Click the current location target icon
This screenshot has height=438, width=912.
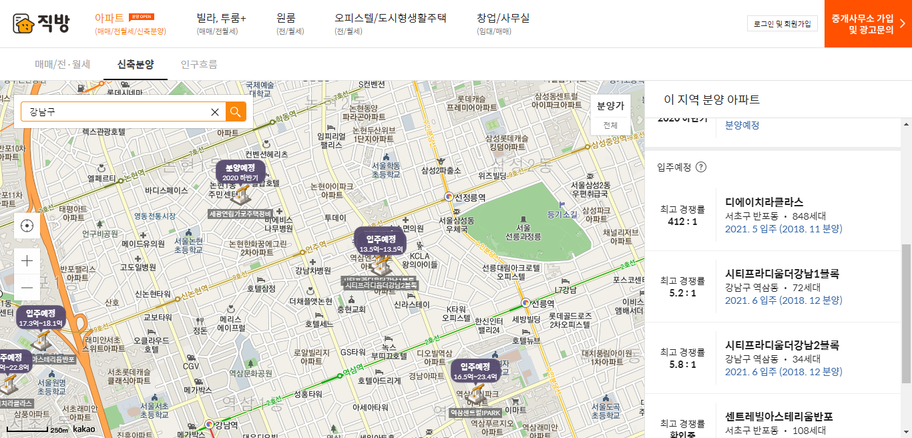[27, 226]
